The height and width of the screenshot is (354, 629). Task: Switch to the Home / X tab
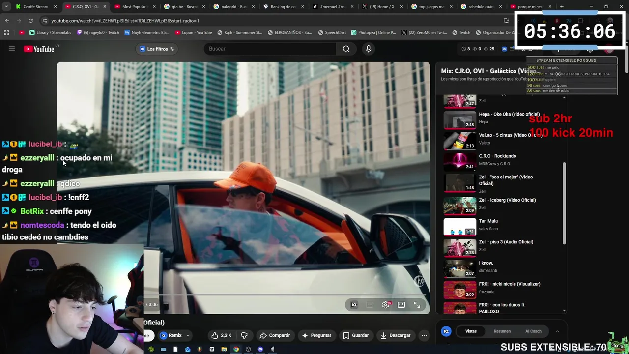[x=382, y=7]
